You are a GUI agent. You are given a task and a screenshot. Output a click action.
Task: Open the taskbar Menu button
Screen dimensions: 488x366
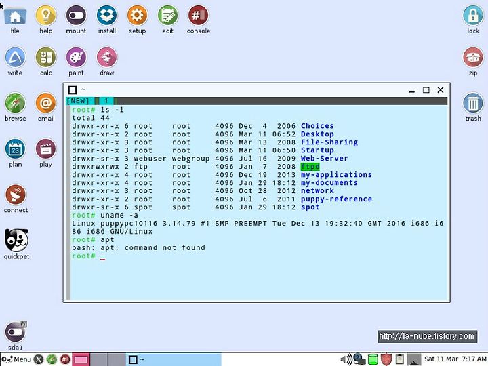(16, 359)
